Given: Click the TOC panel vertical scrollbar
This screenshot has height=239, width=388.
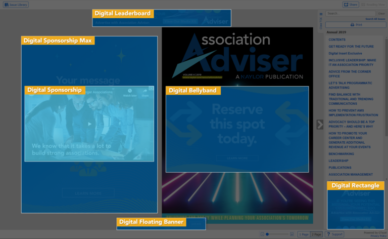Looking at the screenshot, I should click(x=386, y=87).
